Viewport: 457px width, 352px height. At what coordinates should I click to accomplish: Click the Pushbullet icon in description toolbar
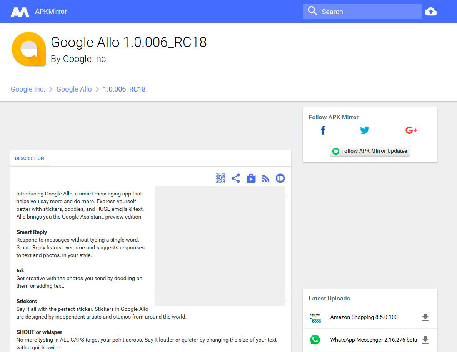tap(280, 178)
